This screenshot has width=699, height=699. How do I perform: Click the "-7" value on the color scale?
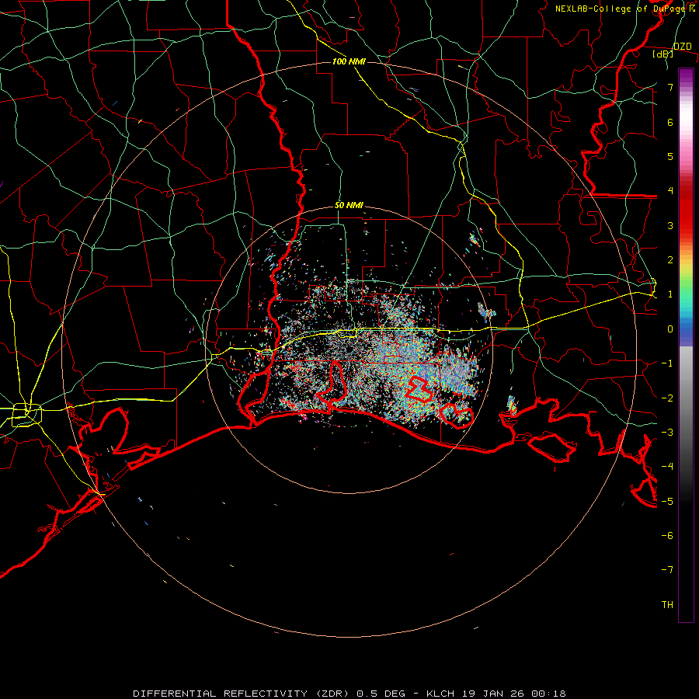(667, 570)
